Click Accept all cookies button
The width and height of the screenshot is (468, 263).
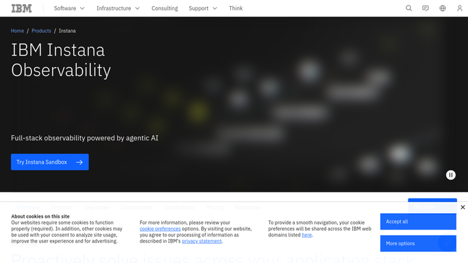click(418, 221)
